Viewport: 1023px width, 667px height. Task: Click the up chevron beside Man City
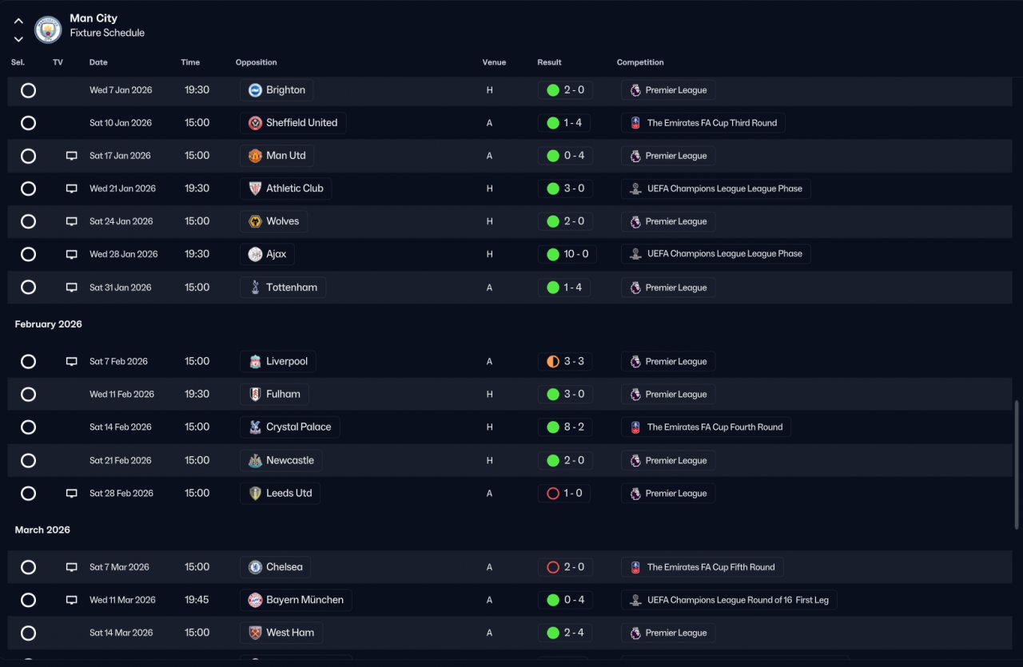18,21
